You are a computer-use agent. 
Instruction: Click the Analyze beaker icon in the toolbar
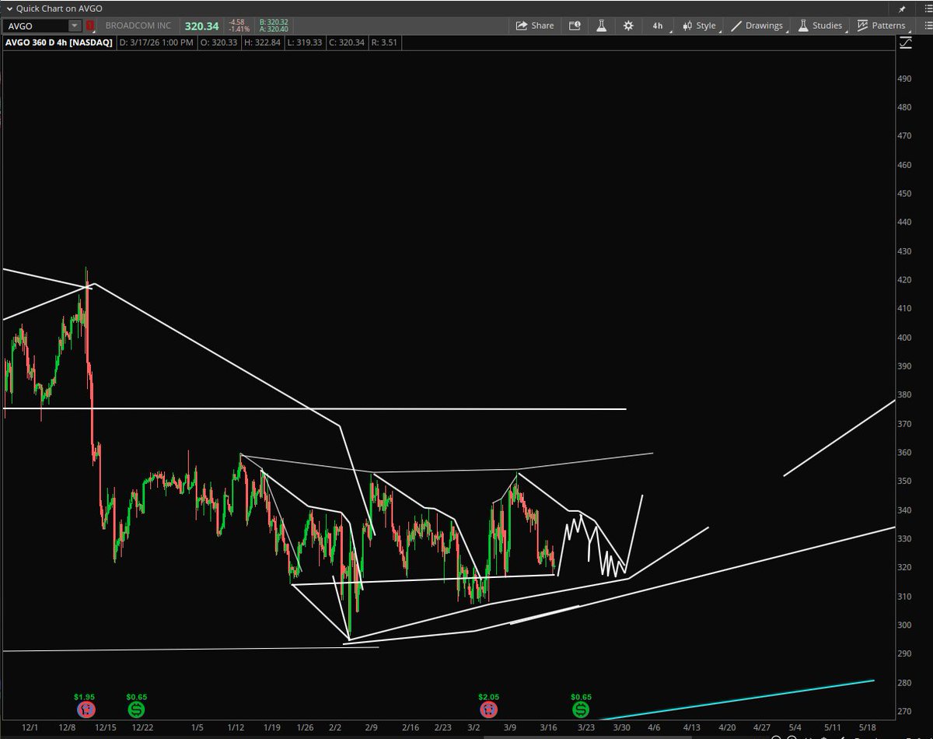(601, 25)
